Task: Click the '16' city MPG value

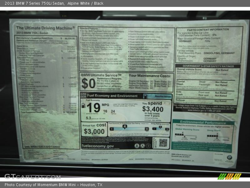Action: (105, 111)
